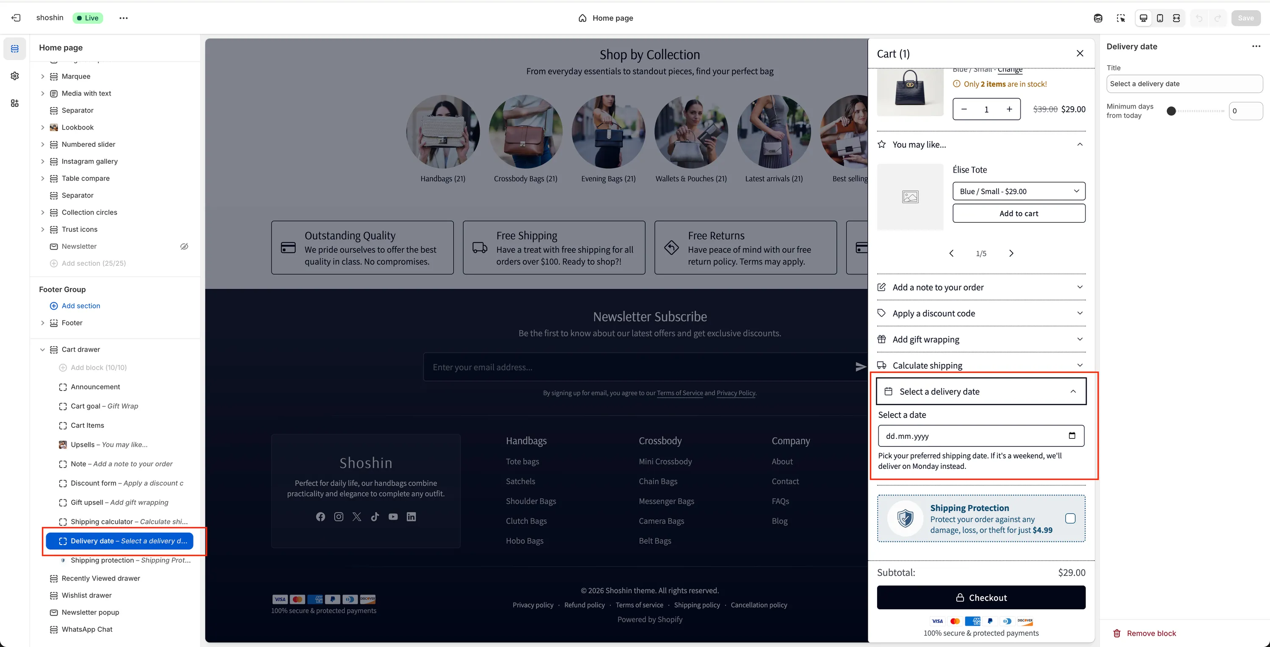Screen dimensions: 1270x647
Task: Click the Facebook icon in footer
Action: (320, 516)
